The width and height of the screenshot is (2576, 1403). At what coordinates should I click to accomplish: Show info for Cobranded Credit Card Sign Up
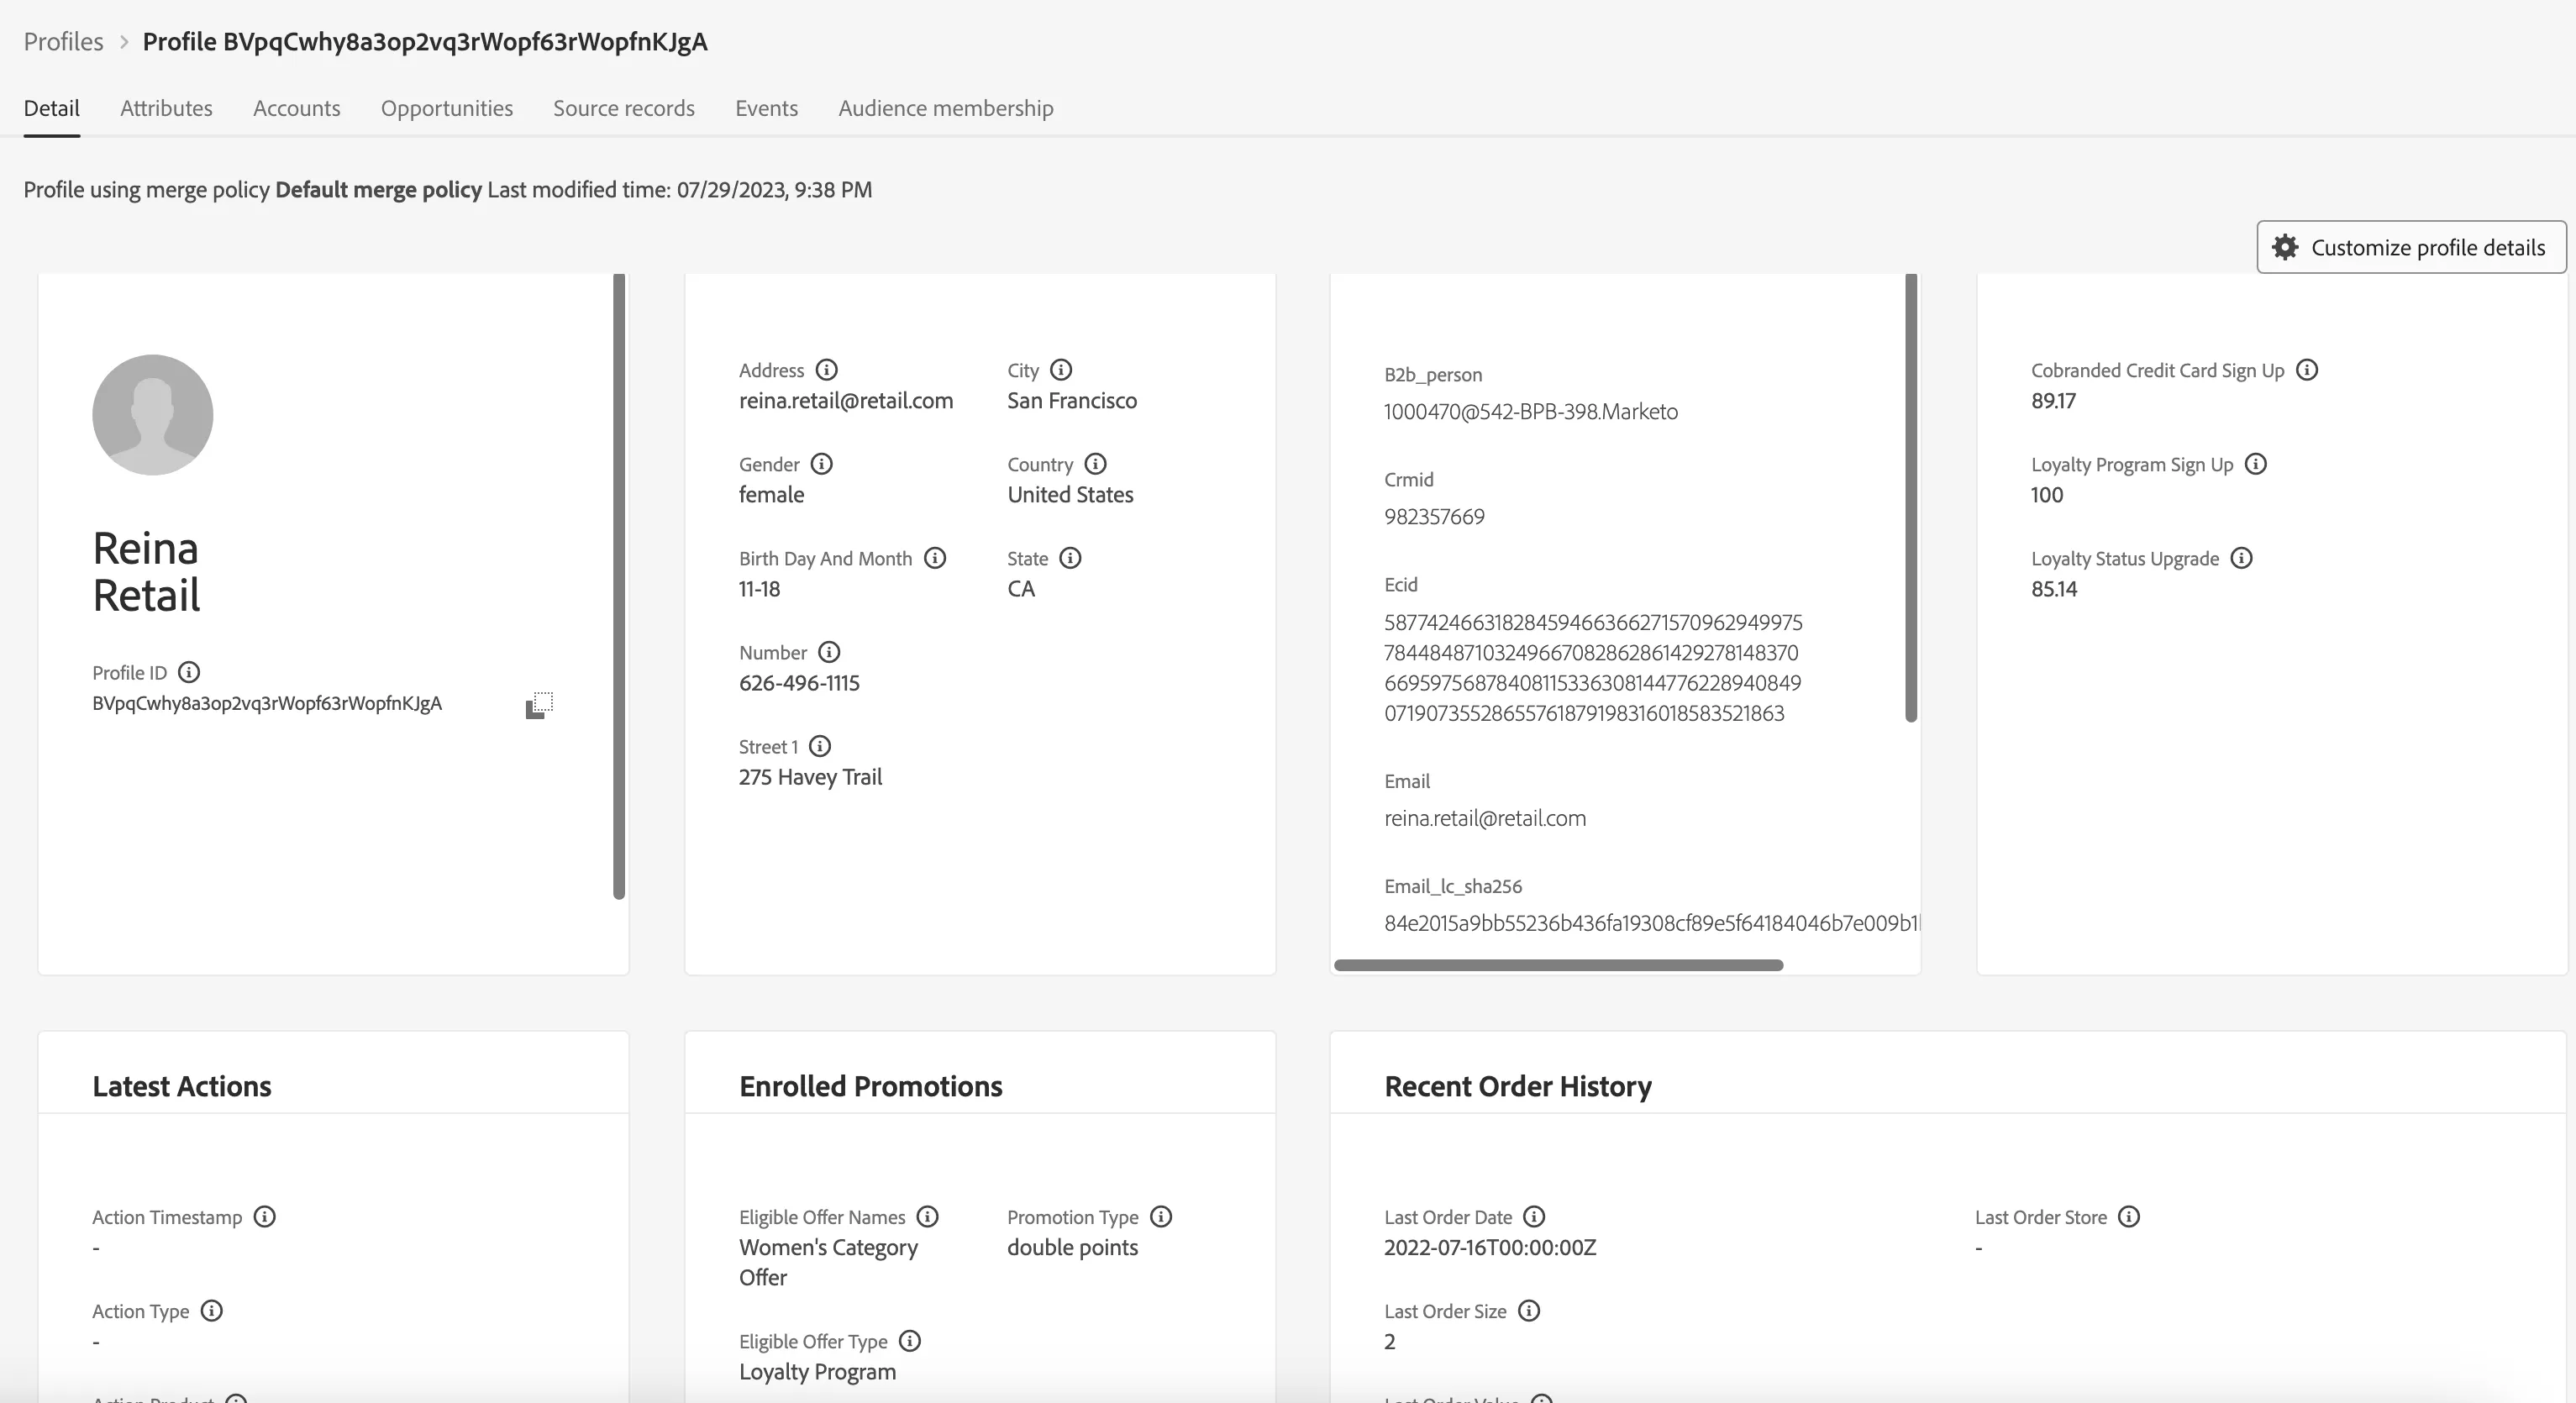coord(2306,370)
